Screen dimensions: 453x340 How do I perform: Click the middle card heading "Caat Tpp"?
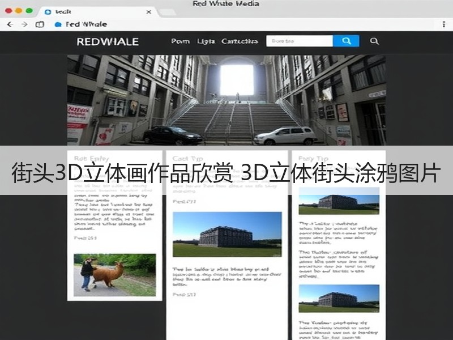[188, 159]
